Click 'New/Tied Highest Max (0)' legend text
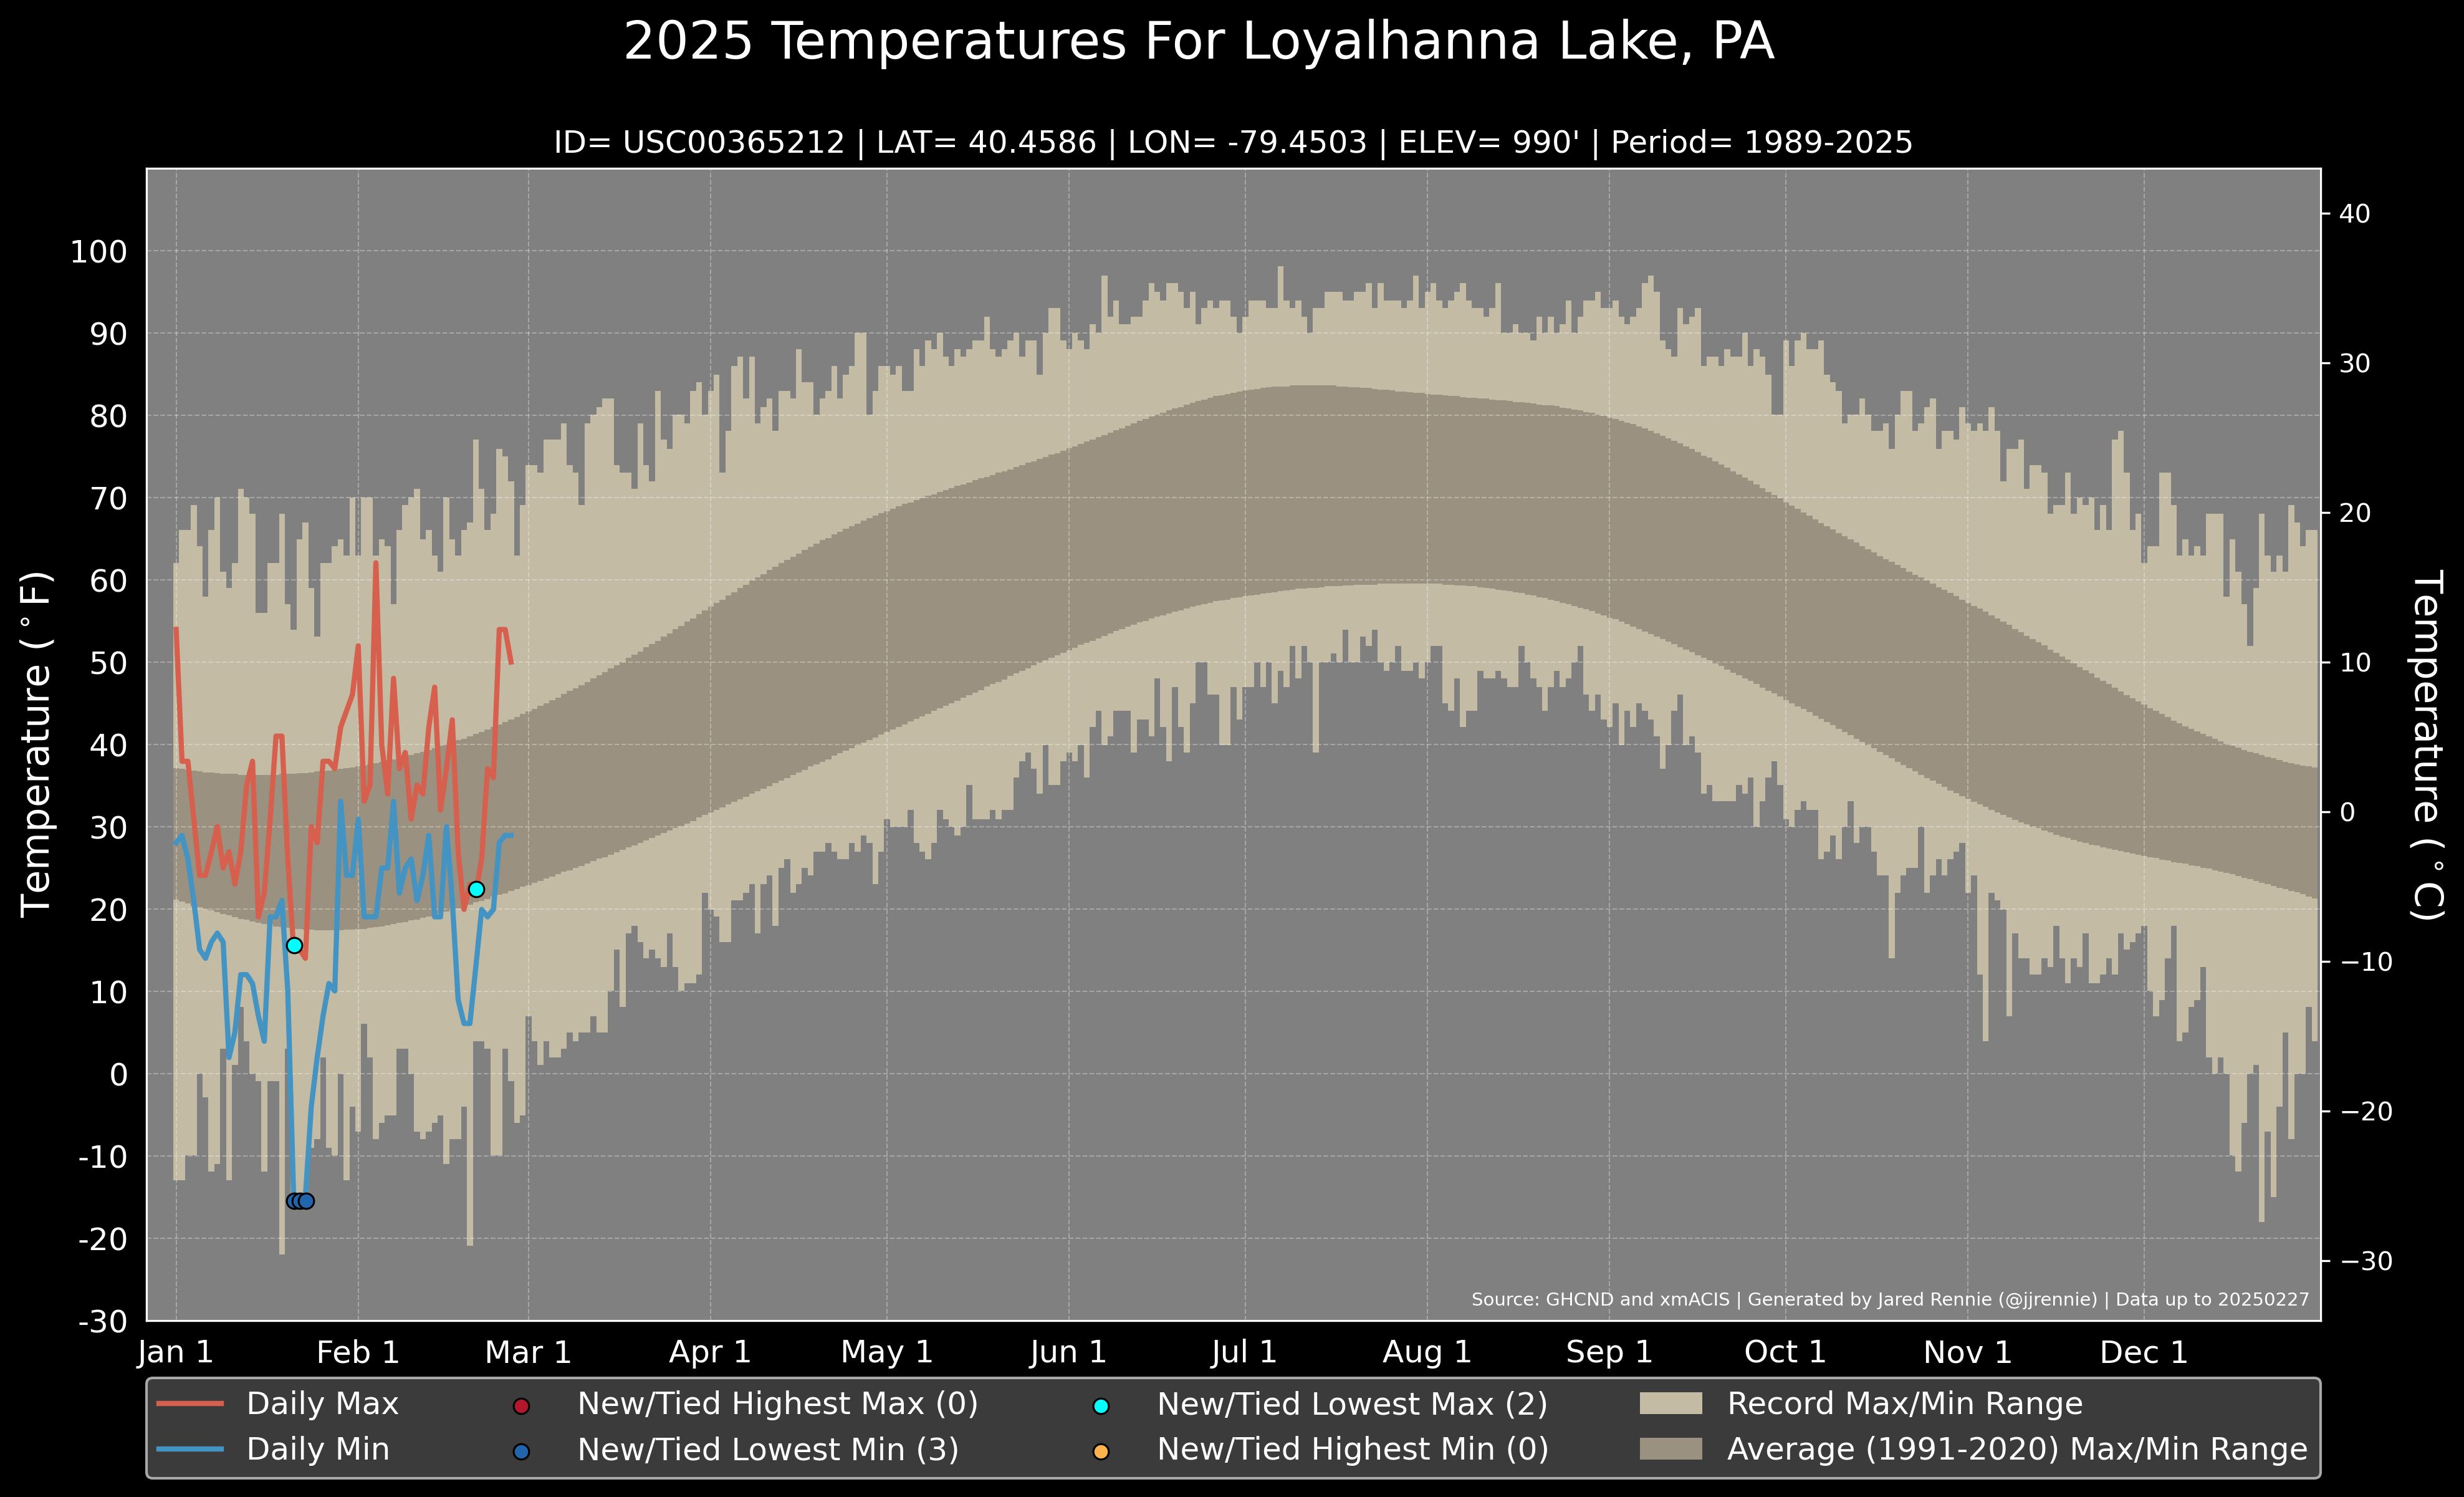 pos(778,1404)
